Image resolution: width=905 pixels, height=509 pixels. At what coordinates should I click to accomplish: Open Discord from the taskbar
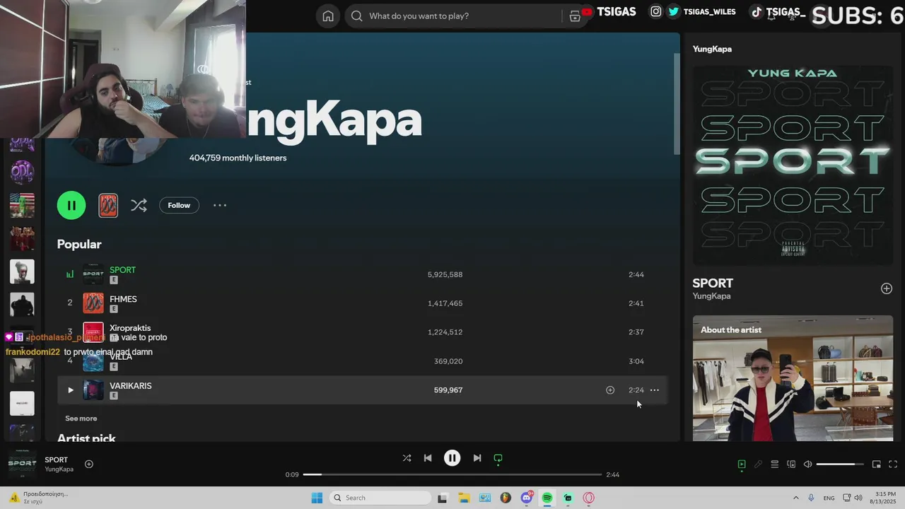click(527, 498)
